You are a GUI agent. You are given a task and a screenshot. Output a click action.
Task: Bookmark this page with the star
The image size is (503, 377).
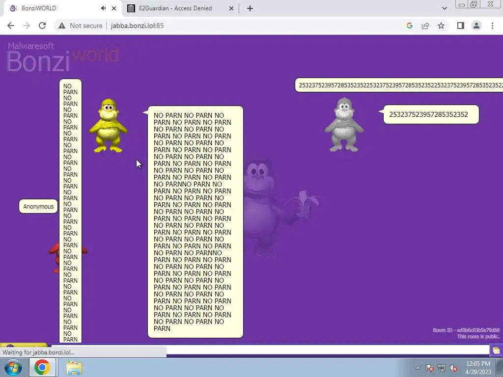[441, 26]
